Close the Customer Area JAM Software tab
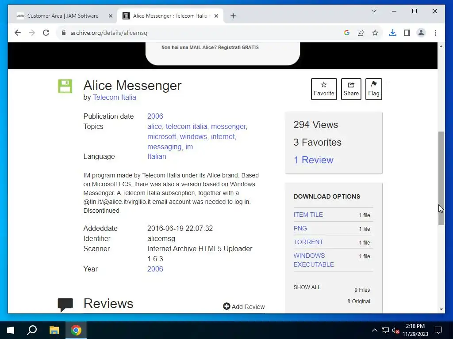 coord(110,16)
